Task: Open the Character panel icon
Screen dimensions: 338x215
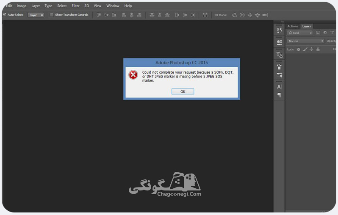Action: tap(280, 87)
